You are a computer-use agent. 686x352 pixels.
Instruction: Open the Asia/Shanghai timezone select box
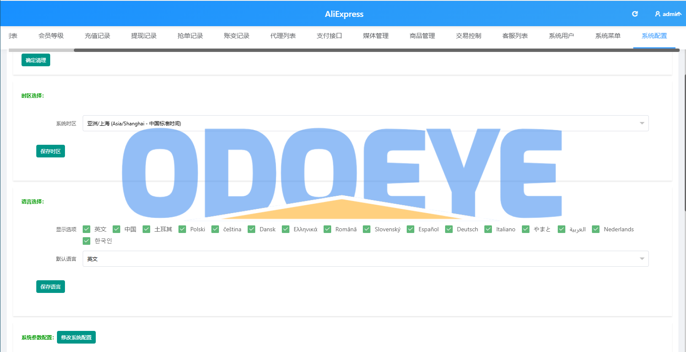(x=365, y=123)
